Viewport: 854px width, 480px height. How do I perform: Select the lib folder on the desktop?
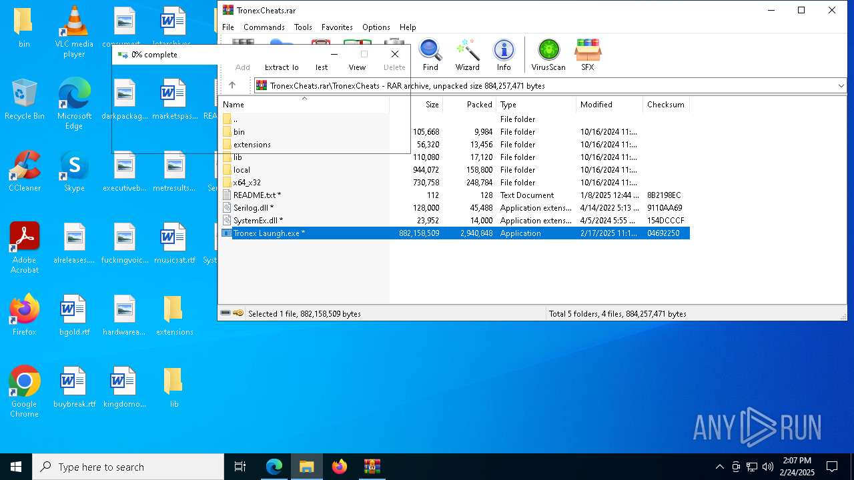click(174, 387)
